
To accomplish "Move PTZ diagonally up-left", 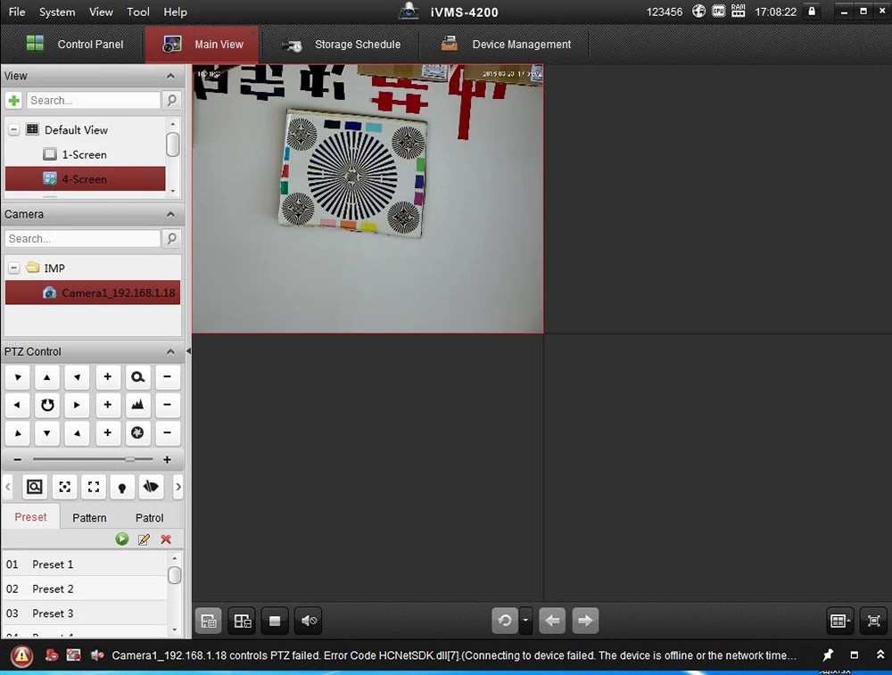I will 18,377.
